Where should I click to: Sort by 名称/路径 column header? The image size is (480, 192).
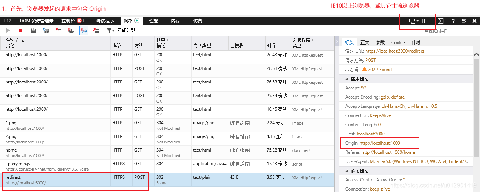pyautogui.click(x=55, y=43)
